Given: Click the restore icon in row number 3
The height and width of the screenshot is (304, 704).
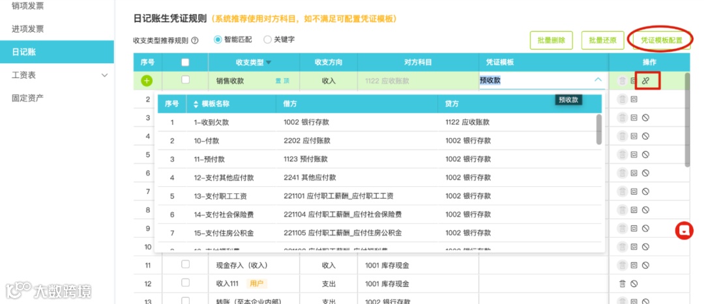Looking at the screenshot, I should coord(634,118).
